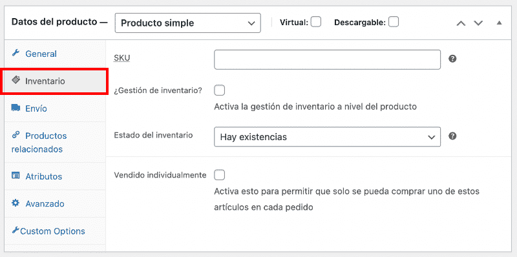This screenshot has width=517, height=257.
Task: Click the Inventario tab's tag icon
Action: click(16, 80)
